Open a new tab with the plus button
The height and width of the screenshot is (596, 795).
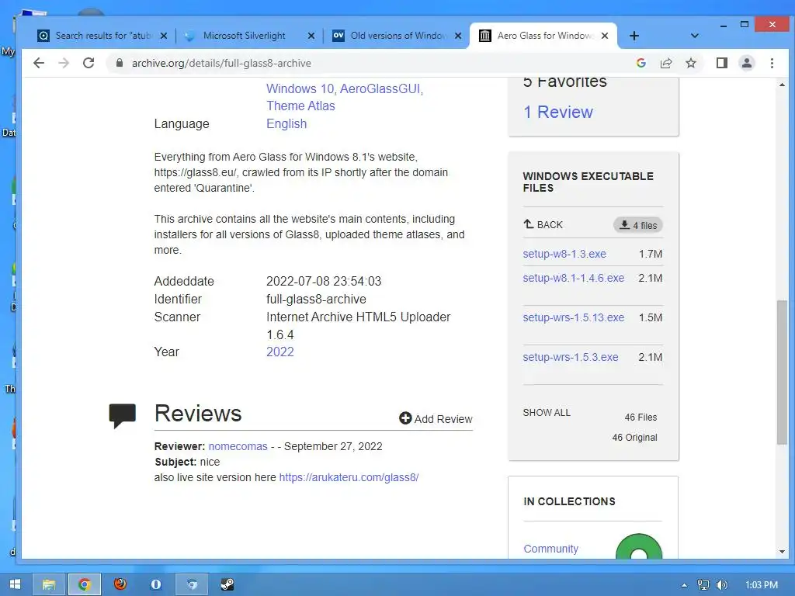[634, 36]
